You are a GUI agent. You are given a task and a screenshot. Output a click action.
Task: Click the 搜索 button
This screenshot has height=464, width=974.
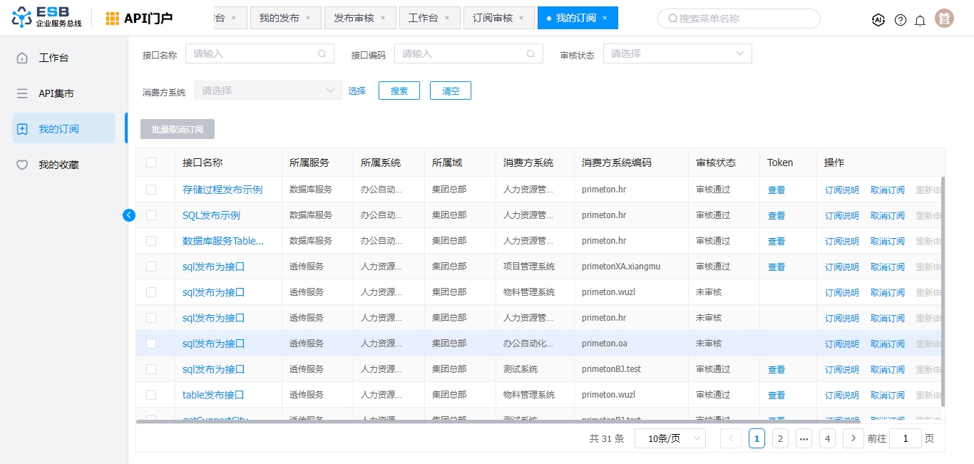point(399,91)
